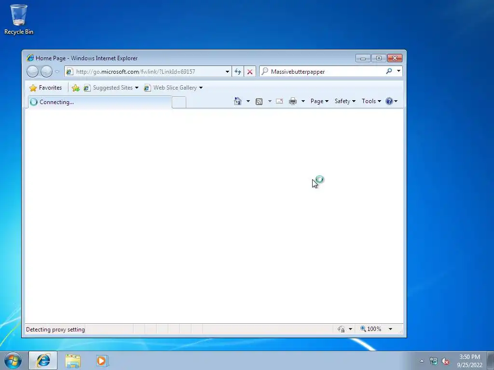Viewport: 494px width, 370px height.
Task: Click the Home page icon
Action: coord(238,101)
